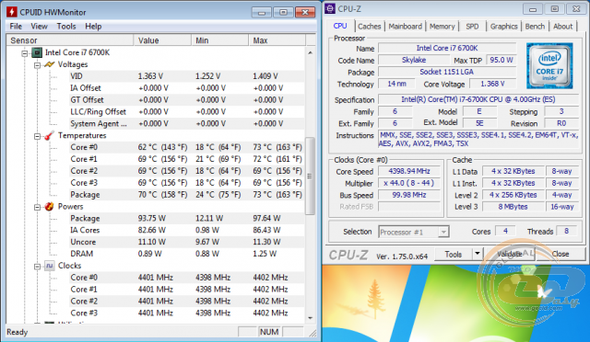Select the GT Offset row

(186, 100)
